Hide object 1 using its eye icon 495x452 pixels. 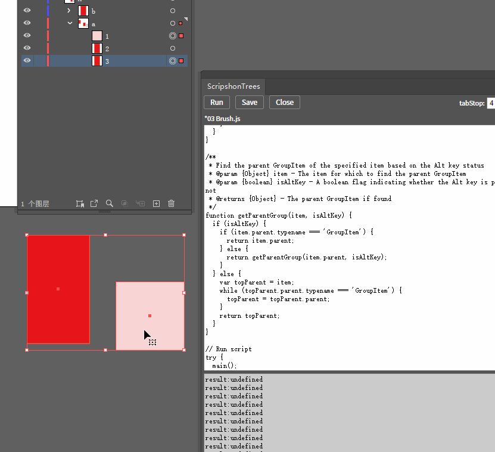click(x=27, y=35)
